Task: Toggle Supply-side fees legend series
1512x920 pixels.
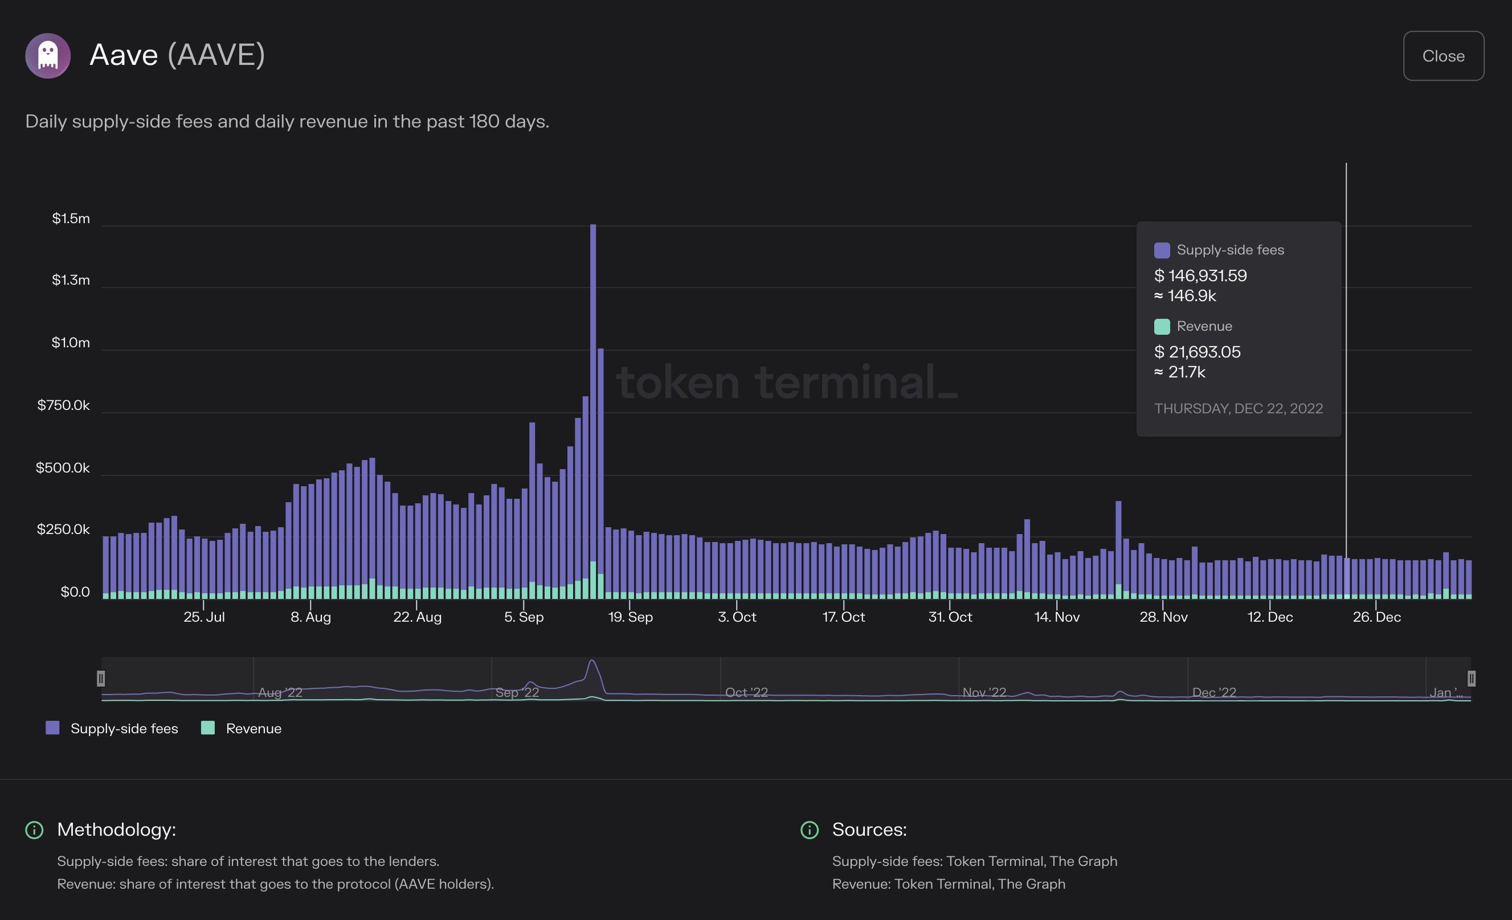Action: click(x=124, y=729)
